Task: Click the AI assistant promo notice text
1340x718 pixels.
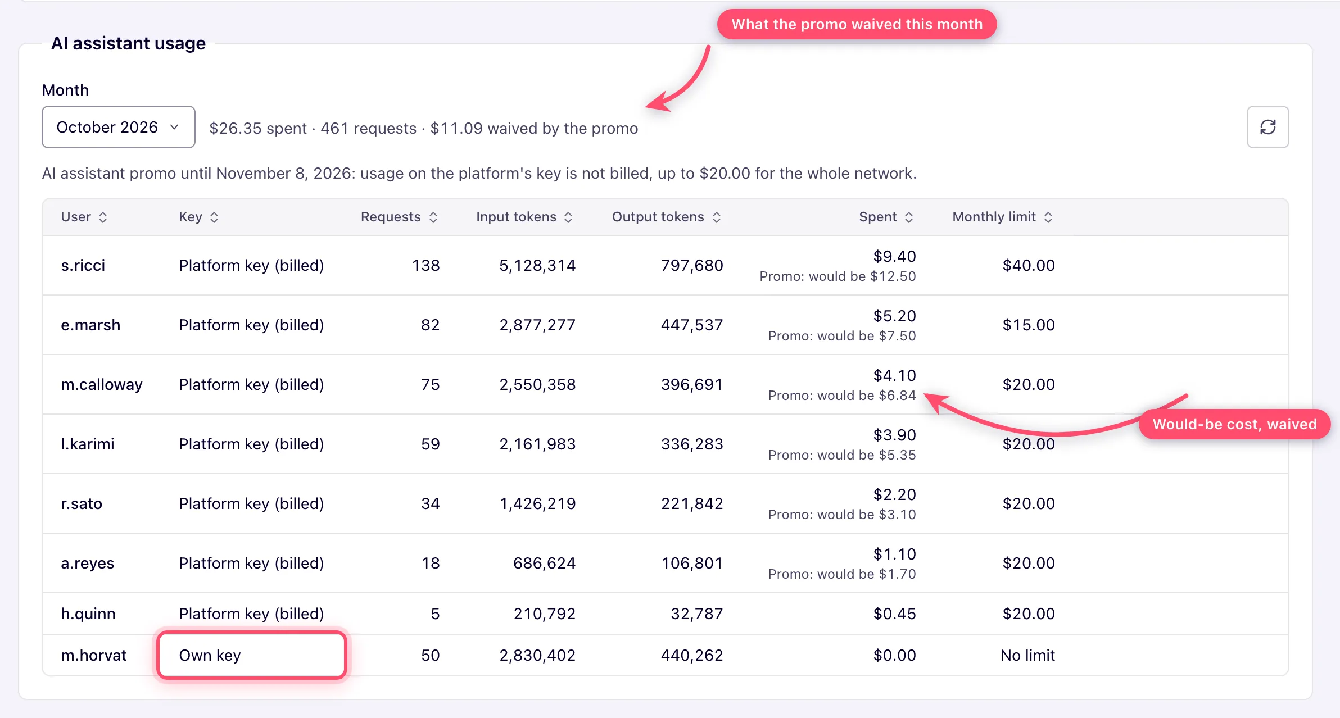Action: pos(479,173)
